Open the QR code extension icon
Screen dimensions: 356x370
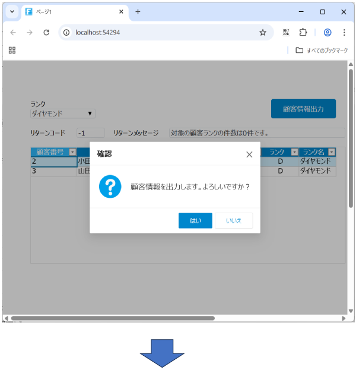point(286,32)
